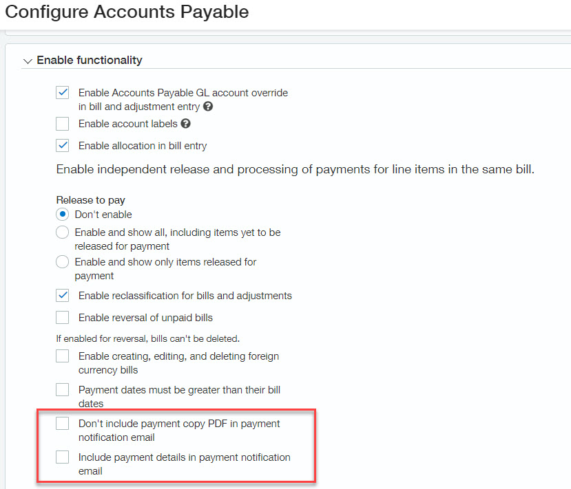This screenshot has height=489, width=571.
Task: Click Enable allocation in bill entry label
Action: (x=143, y=146)
